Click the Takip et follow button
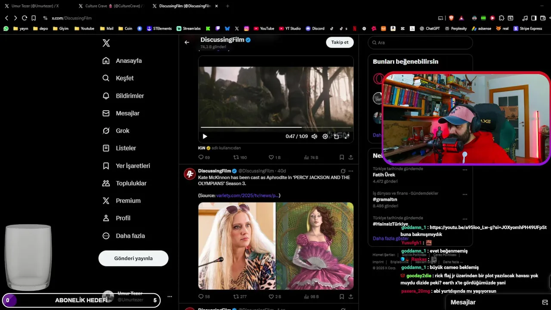The image size is (551, 310). pyautogui.click(x=340, y=42)
